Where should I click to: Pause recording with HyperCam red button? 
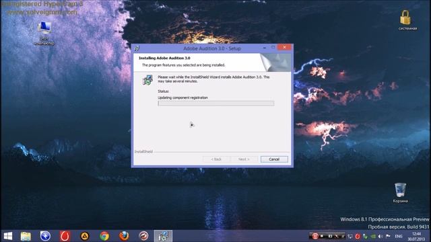pyautogui.click(x=315, y=236)
